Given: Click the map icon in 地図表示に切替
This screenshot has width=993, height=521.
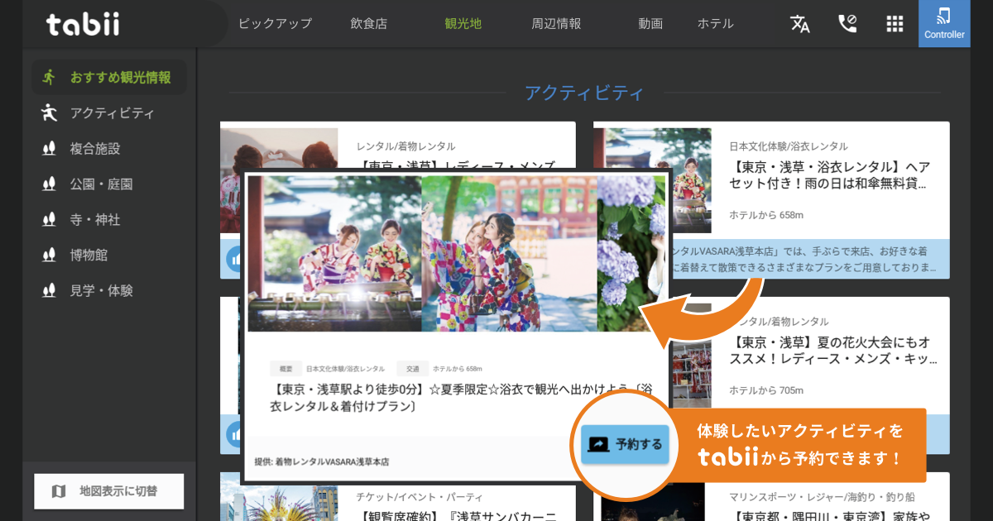Looking at the screenshot, I should click(59, 491).
